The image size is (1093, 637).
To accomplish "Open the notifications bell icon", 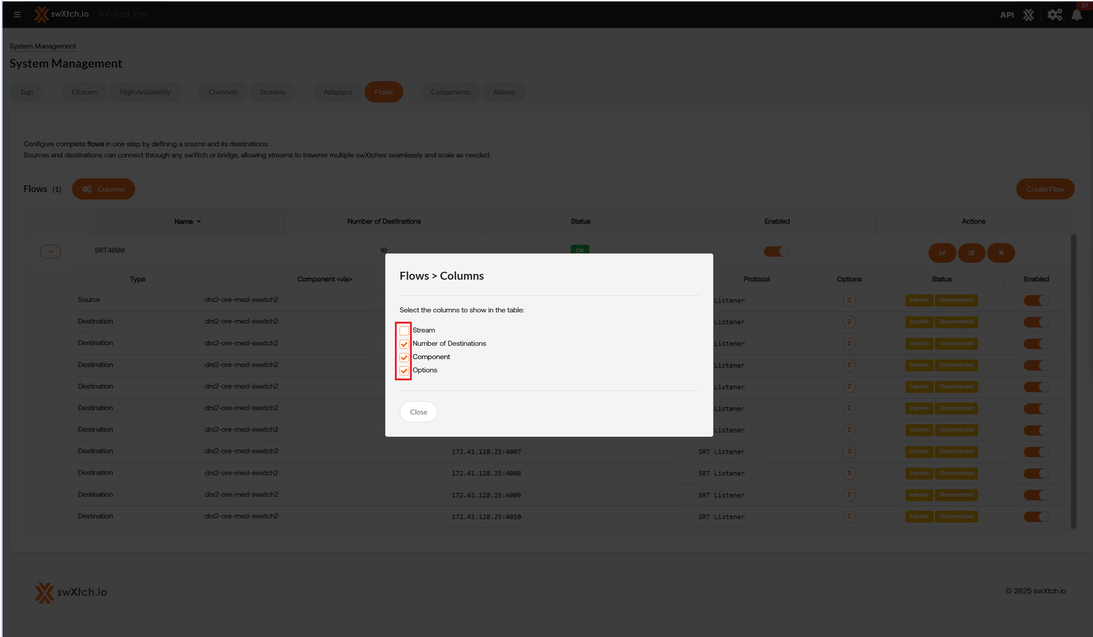I will pyautogui.click(x=1076, y=15).
